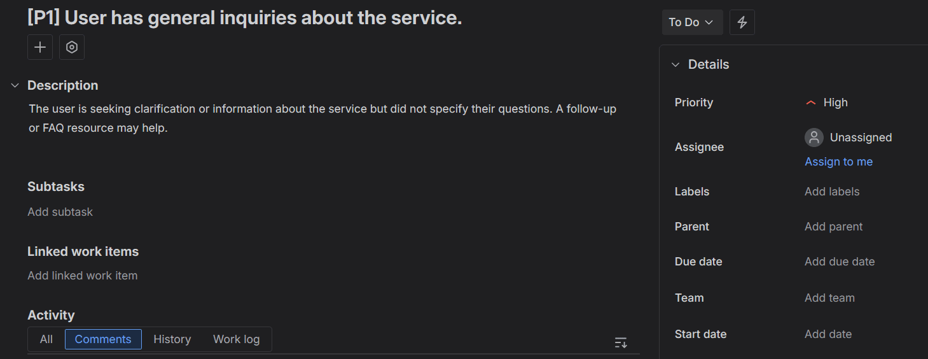928x359 pixels.
Task: Collapse the Details panel chevron
Action: (675, 64)
